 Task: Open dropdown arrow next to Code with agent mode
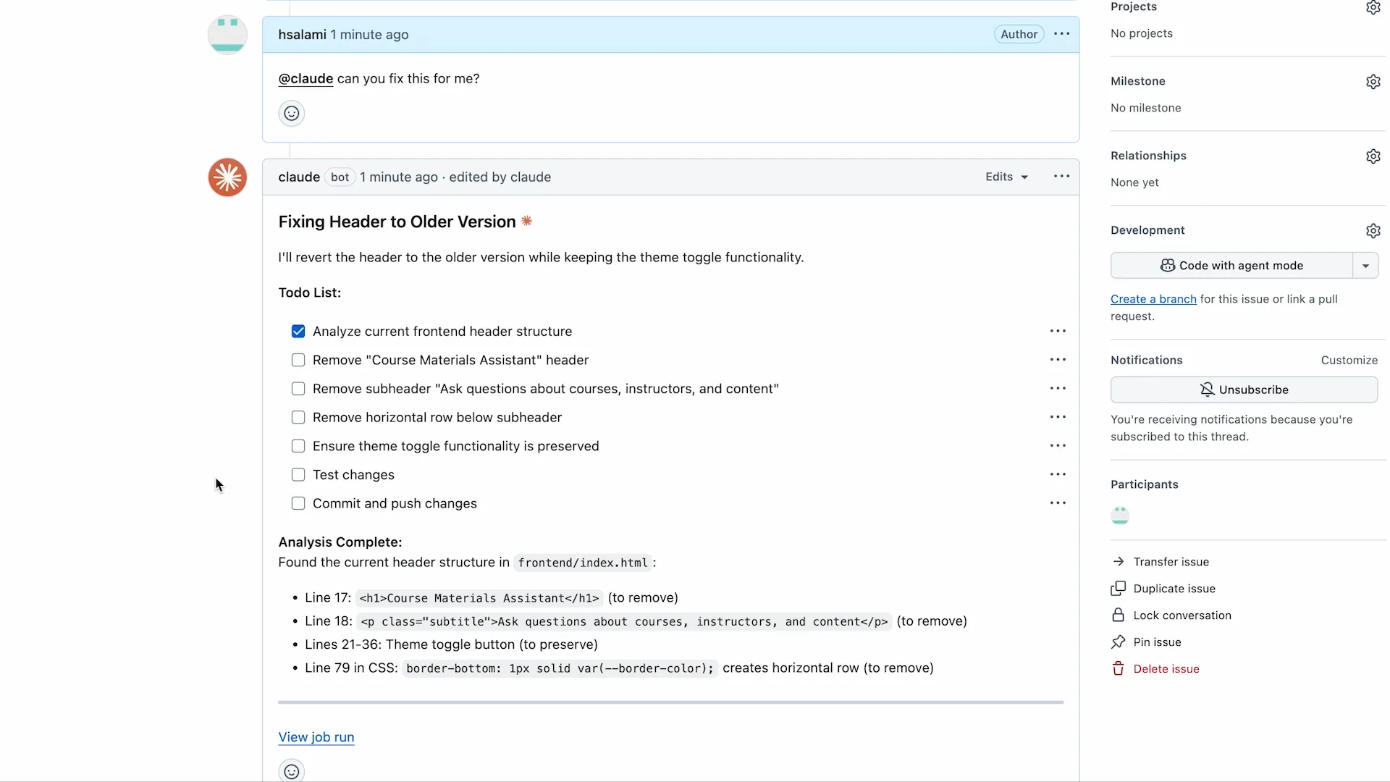coord(1365,266)
